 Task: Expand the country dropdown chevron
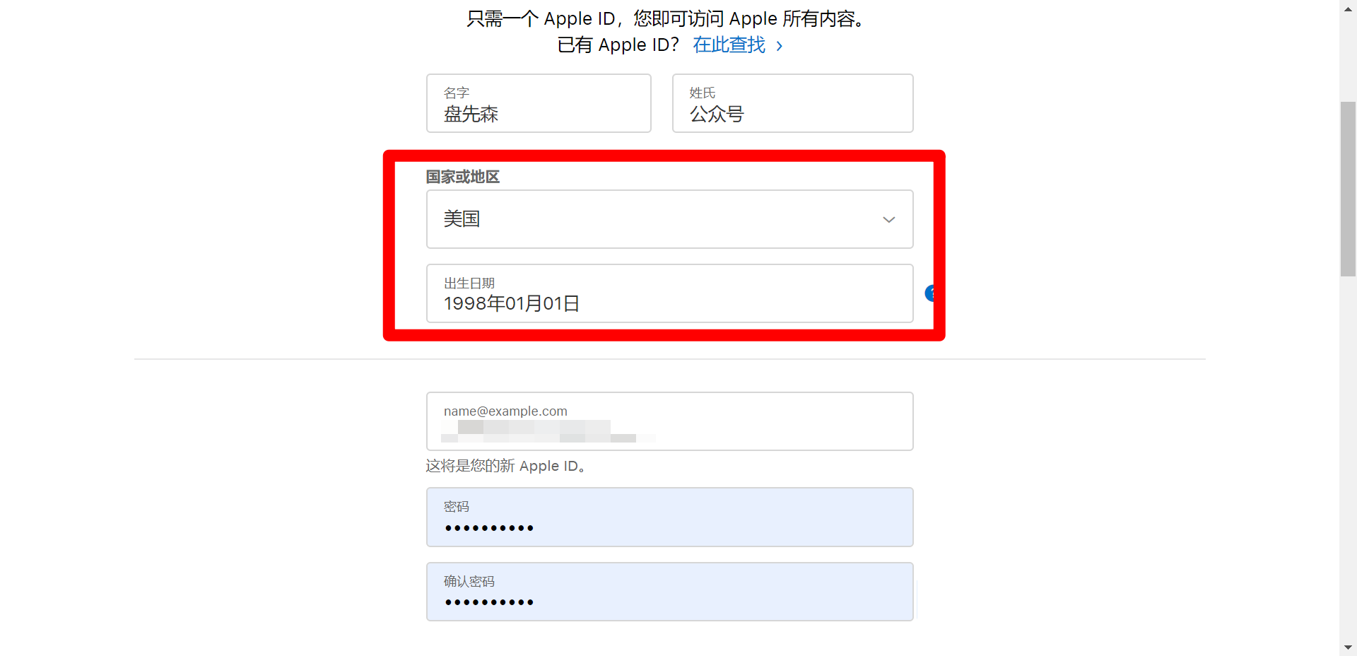pos(888,220)
